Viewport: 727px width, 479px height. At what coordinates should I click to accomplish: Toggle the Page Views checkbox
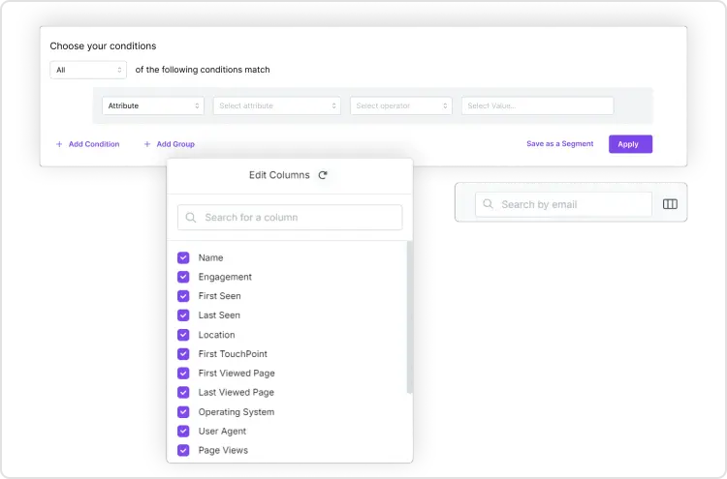click(x=183, y=450)
